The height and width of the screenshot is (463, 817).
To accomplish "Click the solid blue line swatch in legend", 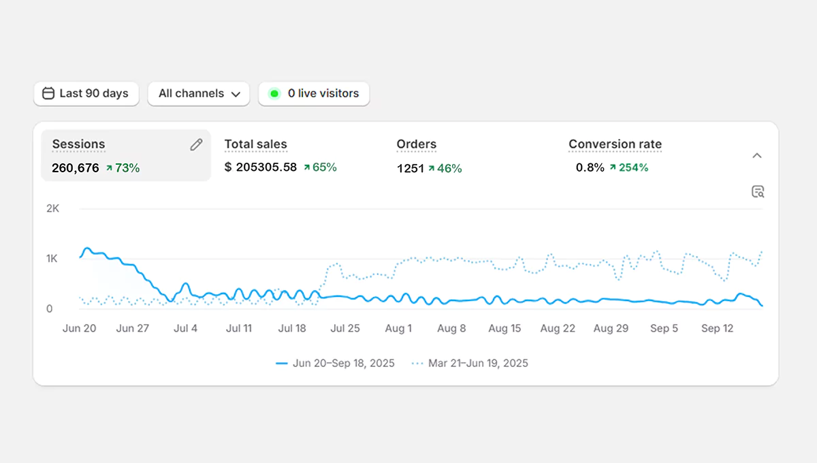I will pos(282,364).
